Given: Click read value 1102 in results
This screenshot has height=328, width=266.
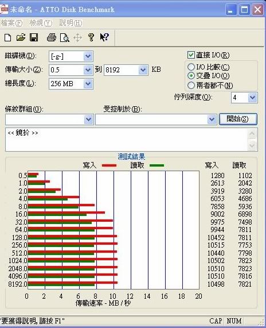Looking at the screenshot, I should (x=245, y=176).
